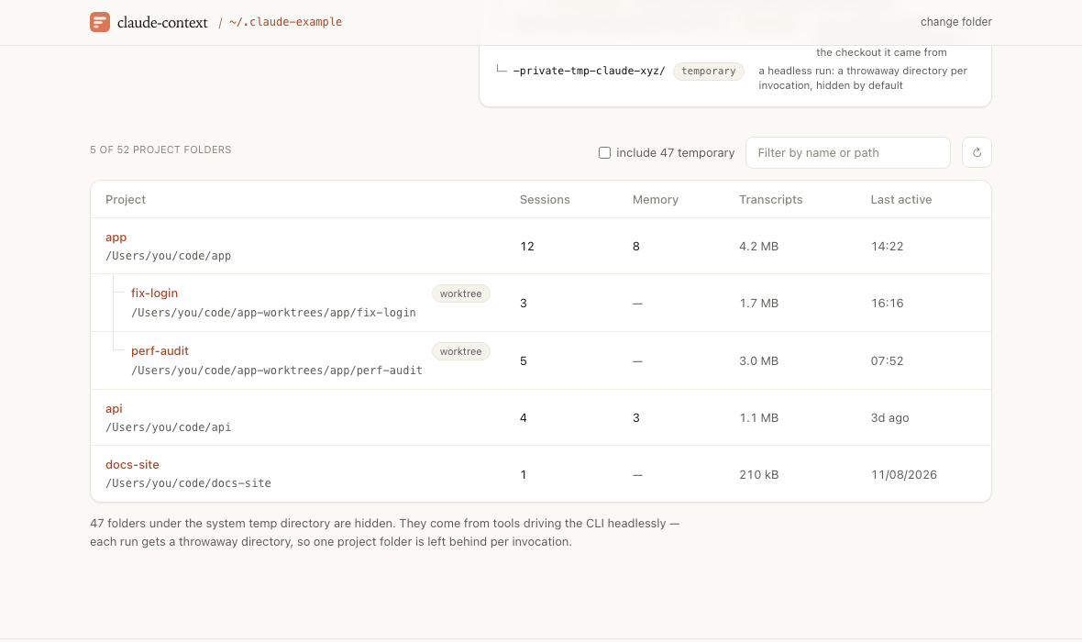Click the /Users/you/code/app-worktrees/app/fix-login path
Viewport: 1082px width, 642px height.
(x=273, y=313)
